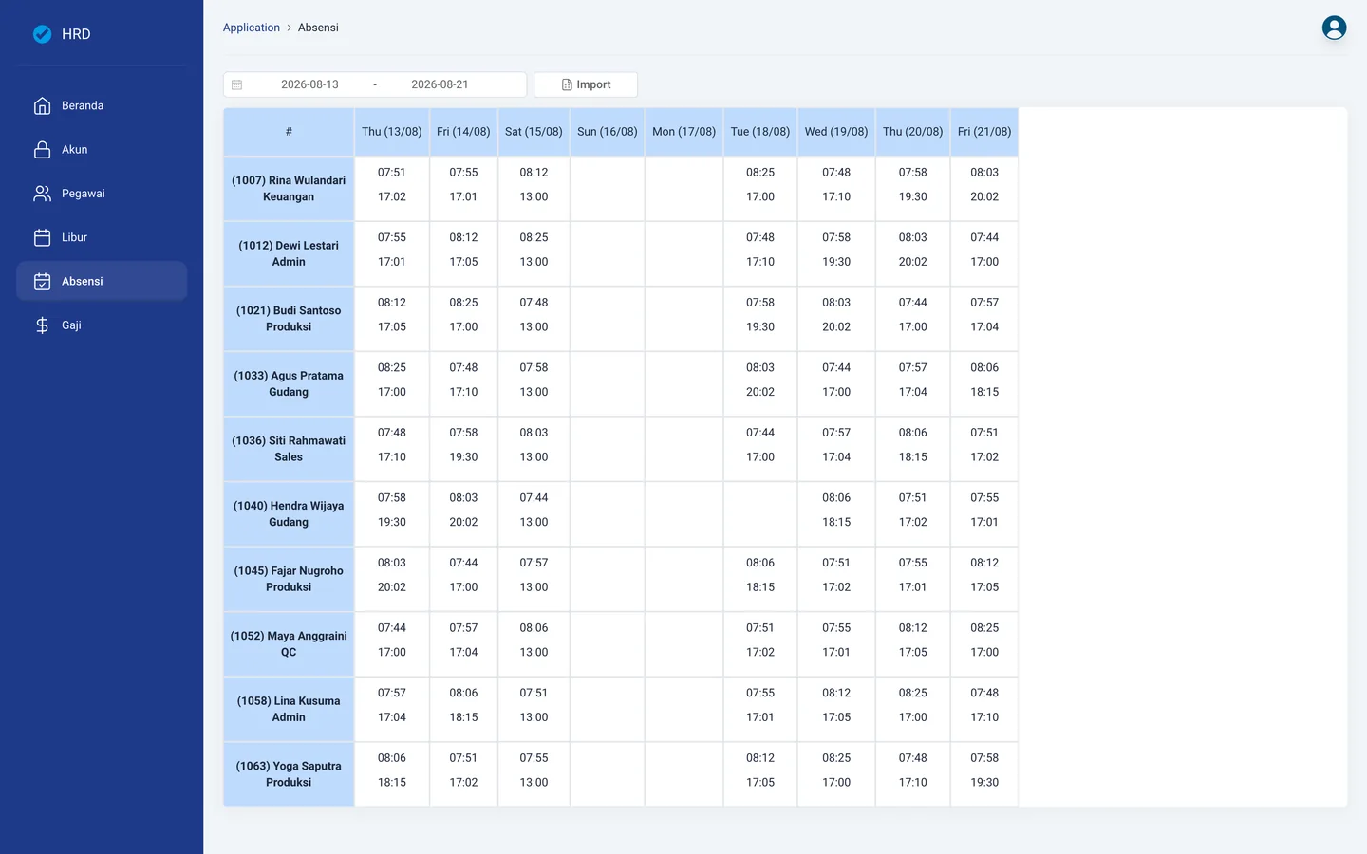This screenshot has width=1367, height=854.
Task: Click the # column header
Action: click(289, 132)
